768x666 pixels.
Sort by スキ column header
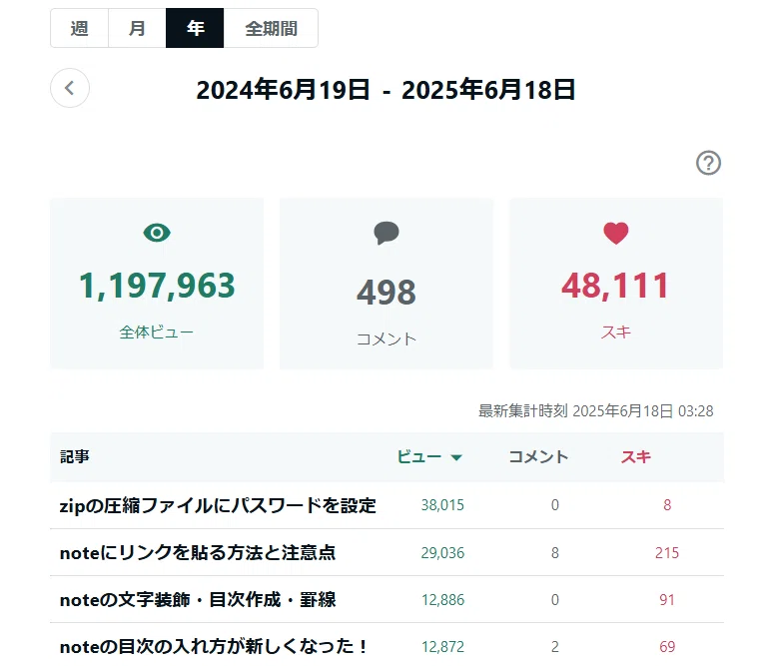click(636, 457)
